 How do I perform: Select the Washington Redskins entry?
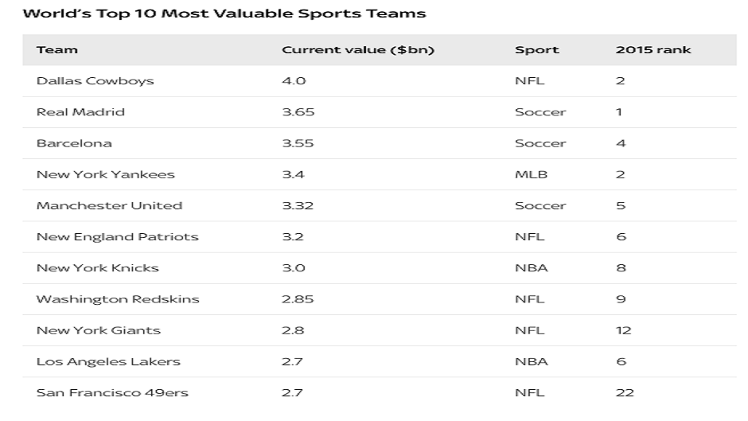pyautogui.click(x=118, y=300)
